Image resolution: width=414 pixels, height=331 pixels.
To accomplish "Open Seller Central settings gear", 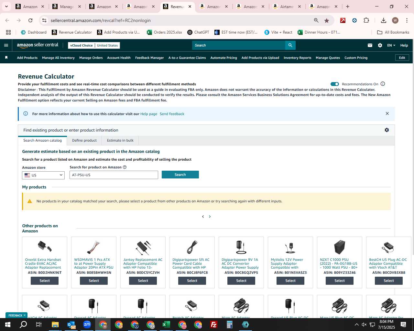I will (x=380, y=45).
